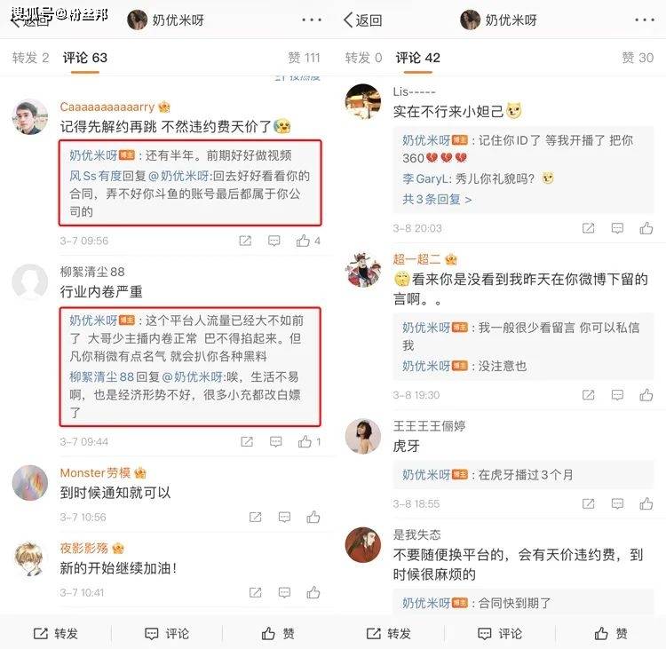This screenshot has width=666, height=649.
Task: Open the three-dot menu in right panel
Action: click(x=645, y=20)
